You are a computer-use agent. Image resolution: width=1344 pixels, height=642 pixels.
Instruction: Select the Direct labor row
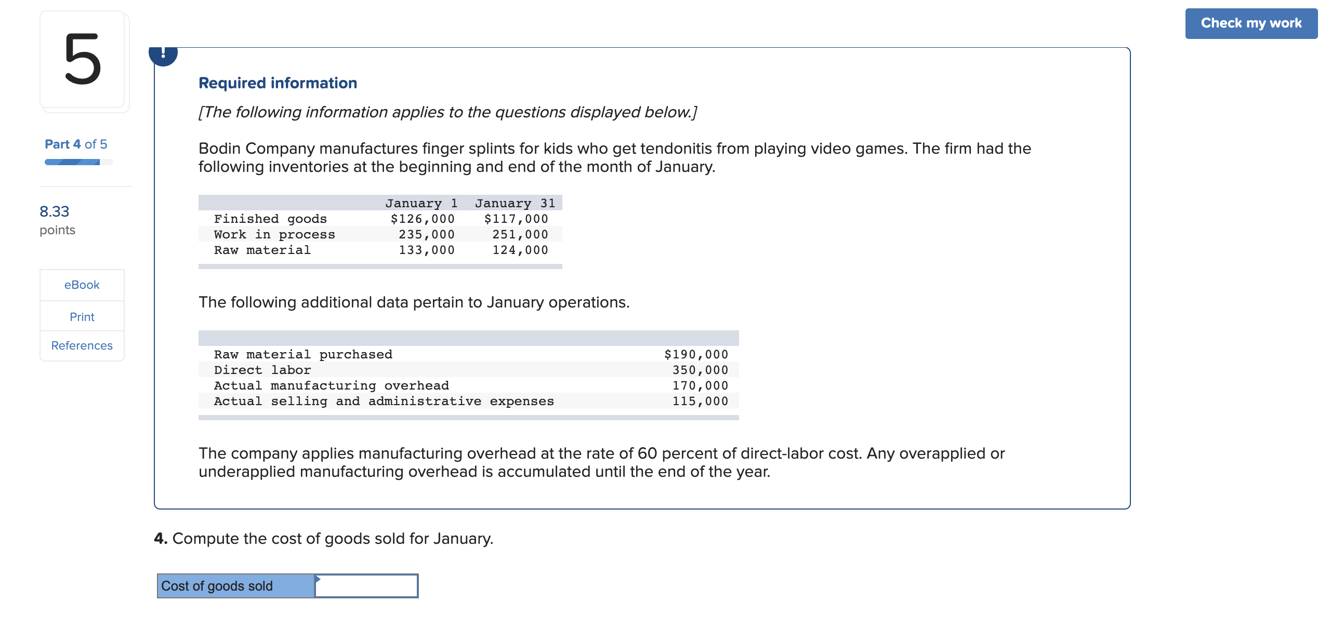coord(468,370)
